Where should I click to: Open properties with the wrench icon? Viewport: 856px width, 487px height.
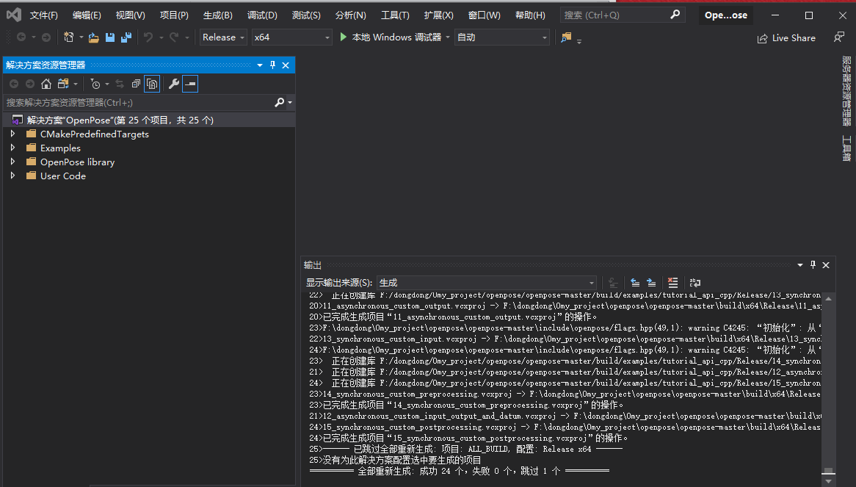pos(173,84)
